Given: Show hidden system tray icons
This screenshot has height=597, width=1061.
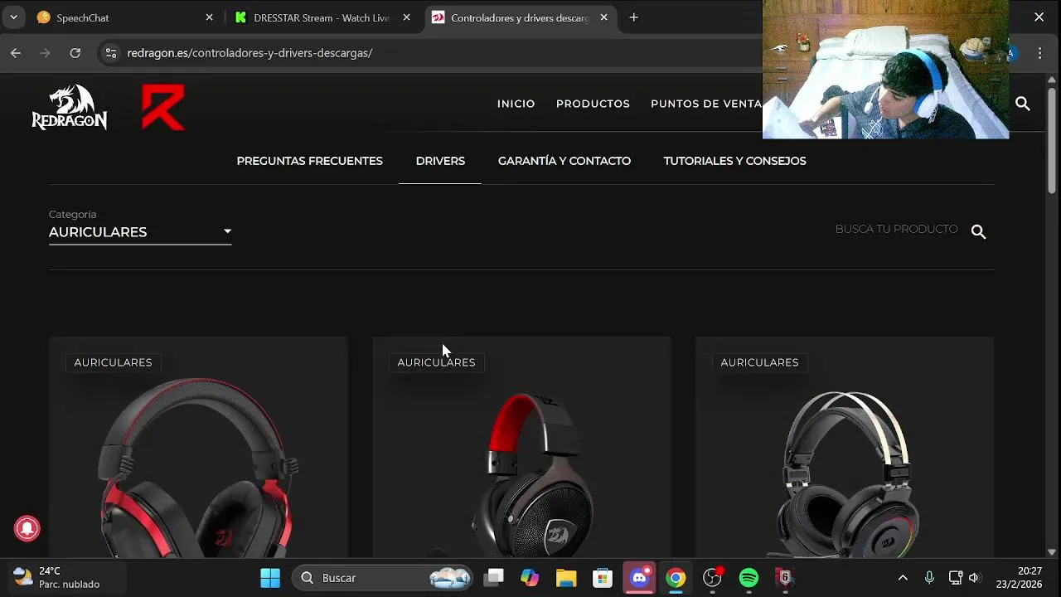Looking at the screenshot, I should [903, 578].
